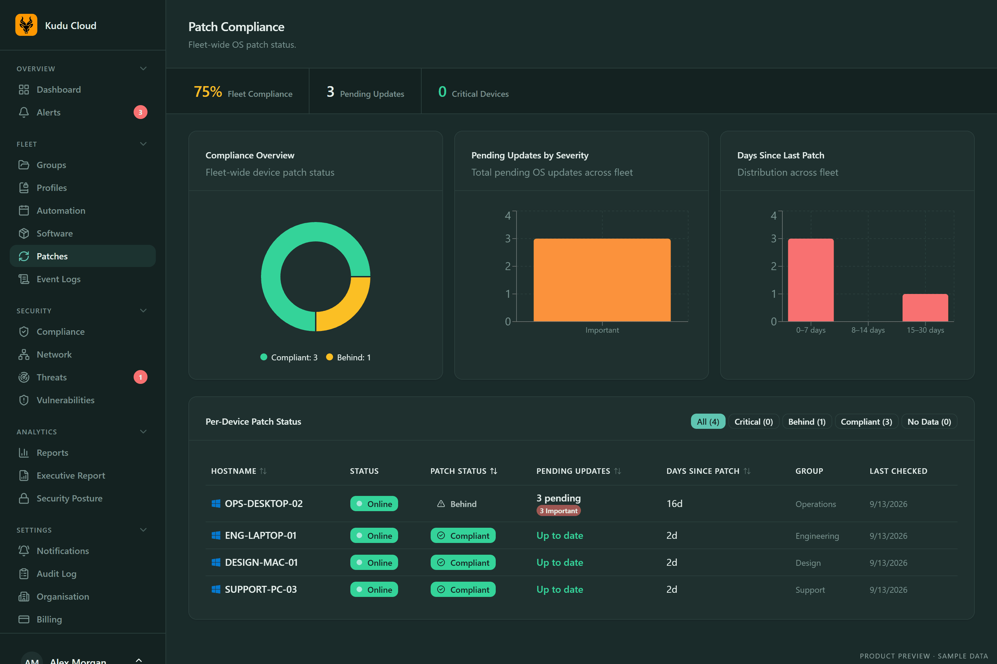Click Windows icon beside OPS-DESKTOP-02

pos(216,504)
